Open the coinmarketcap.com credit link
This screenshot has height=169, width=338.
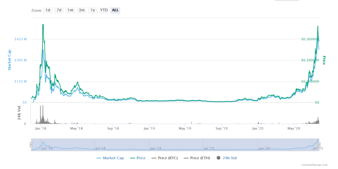point(315,165)
